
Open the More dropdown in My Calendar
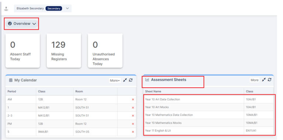tap(115, 81)
